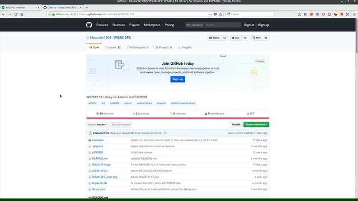Dismiss the Join GitHub banner

click(x=260, y=61)
